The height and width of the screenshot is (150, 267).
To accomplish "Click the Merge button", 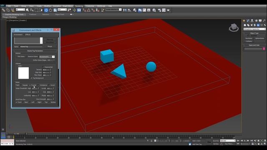I will click(x=50, y=46).
